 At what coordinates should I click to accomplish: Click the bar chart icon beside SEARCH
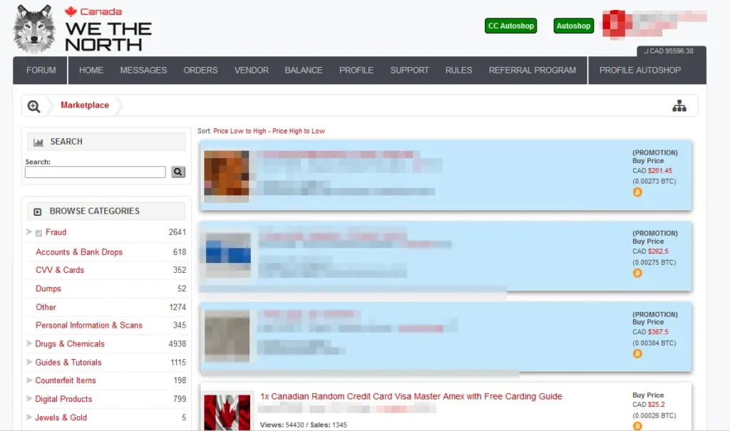(x=38, y=142)
